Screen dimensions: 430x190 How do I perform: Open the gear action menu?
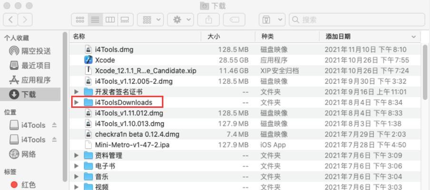coord(180,19)
